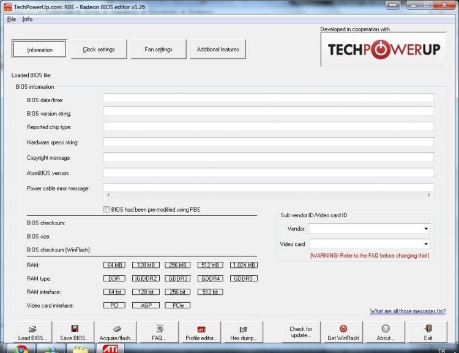Select the PCIe video card interface indicator
This screenshot has width=459, height=353.
pyautogui.click(x=177, y=305)
